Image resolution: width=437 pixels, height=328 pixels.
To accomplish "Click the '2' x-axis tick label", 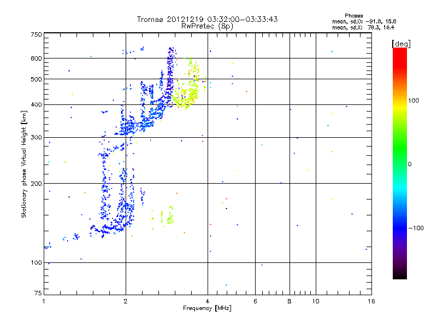I will click(x=126, y=301).
